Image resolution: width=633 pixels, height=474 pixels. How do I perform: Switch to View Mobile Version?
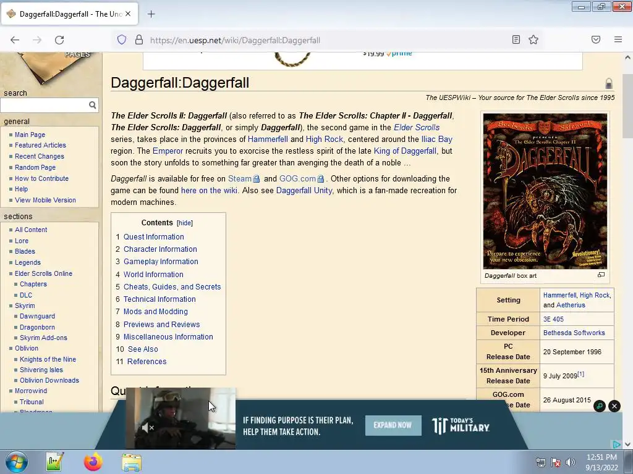(45, 200)
